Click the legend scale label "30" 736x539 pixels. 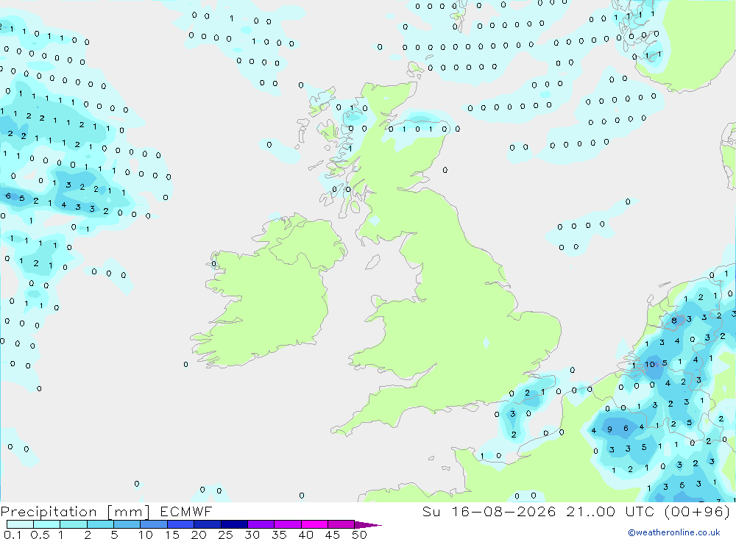(x=252, y=535)
